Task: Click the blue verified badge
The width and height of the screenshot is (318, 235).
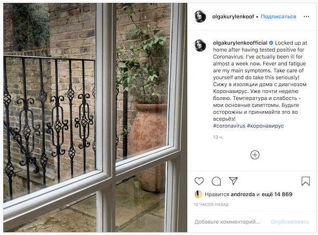Action: pos(271,43)
